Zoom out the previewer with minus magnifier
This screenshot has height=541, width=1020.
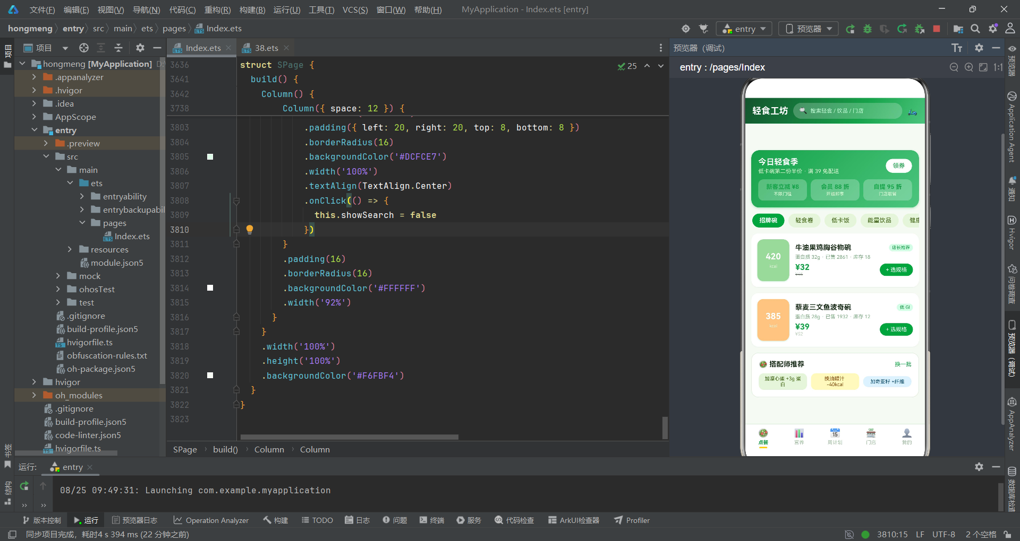[x=954, y=67]
